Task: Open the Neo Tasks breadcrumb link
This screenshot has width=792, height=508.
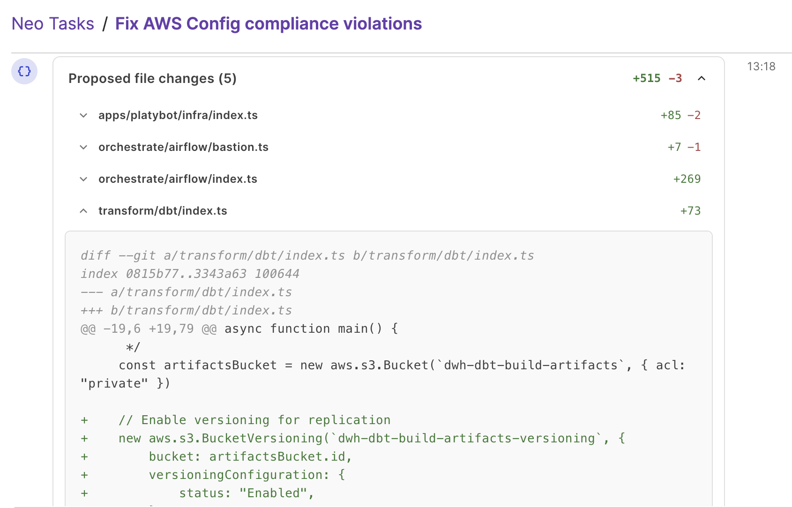Action: [53, 23]
